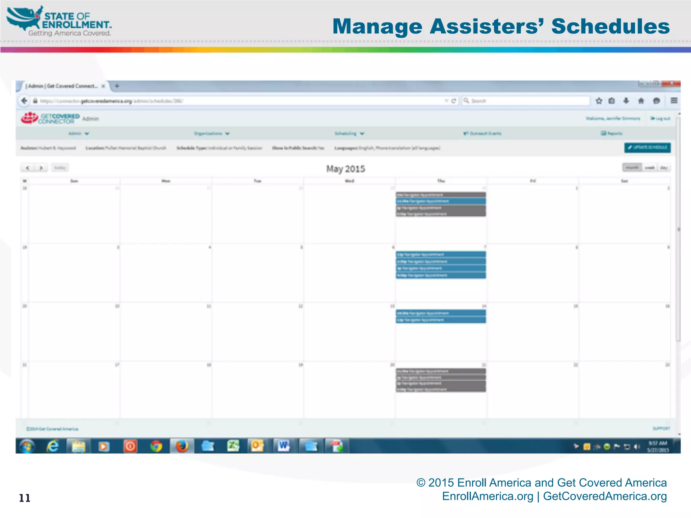Click the page vertical scrollbar
The height and width of the screenshot is (518, 691).
678,229
